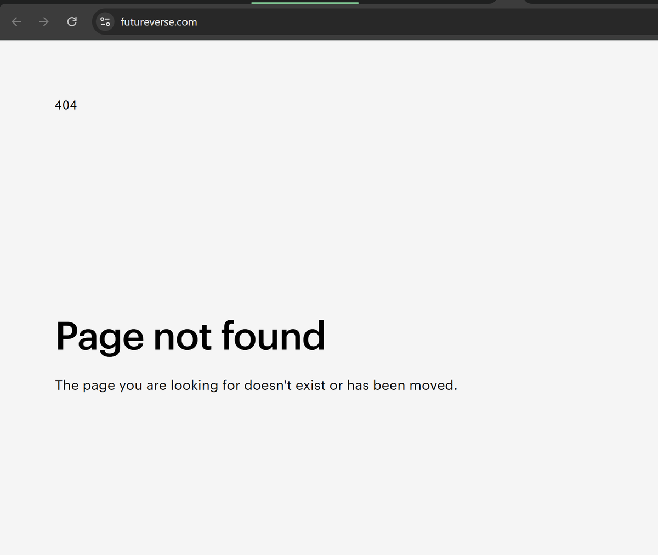
Task: Select the Page not found heading
Action: (x=190, y=337)
